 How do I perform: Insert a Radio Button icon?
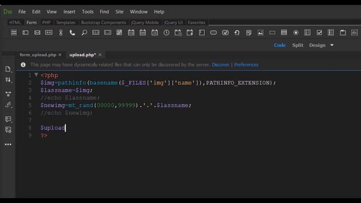296,33
